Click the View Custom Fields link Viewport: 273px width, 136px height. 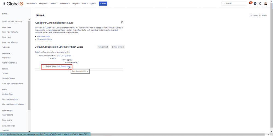(x=44, y=39)
